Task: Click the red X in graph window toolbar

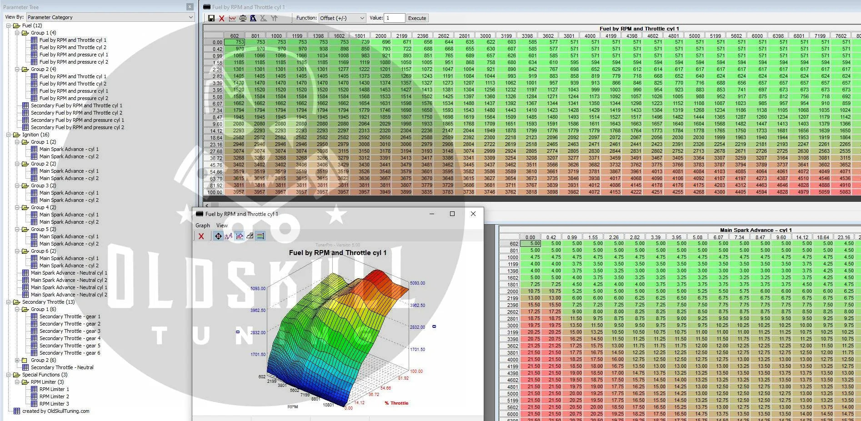Action: coord(201,236)
